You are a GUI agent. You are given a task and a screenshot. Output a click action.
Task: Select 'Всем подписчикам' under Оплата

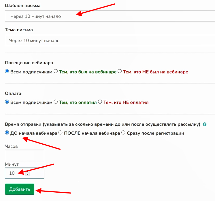coord(7,102)
